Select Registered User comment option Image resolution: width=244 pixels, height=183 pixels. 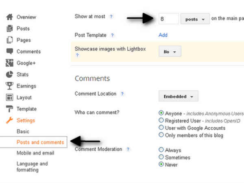point(161,120)
